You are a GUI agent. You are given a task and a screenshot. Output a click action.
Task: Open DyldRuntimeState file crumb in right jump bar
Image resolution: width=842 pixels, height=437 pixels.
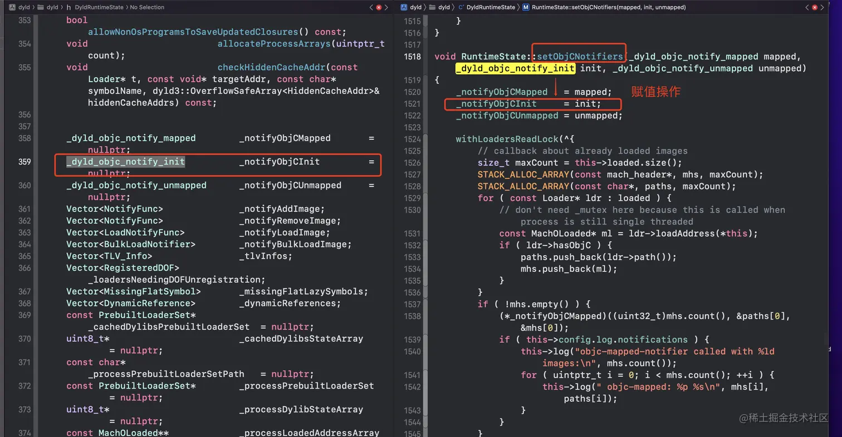pyautogui.click(x=491, y=7)
